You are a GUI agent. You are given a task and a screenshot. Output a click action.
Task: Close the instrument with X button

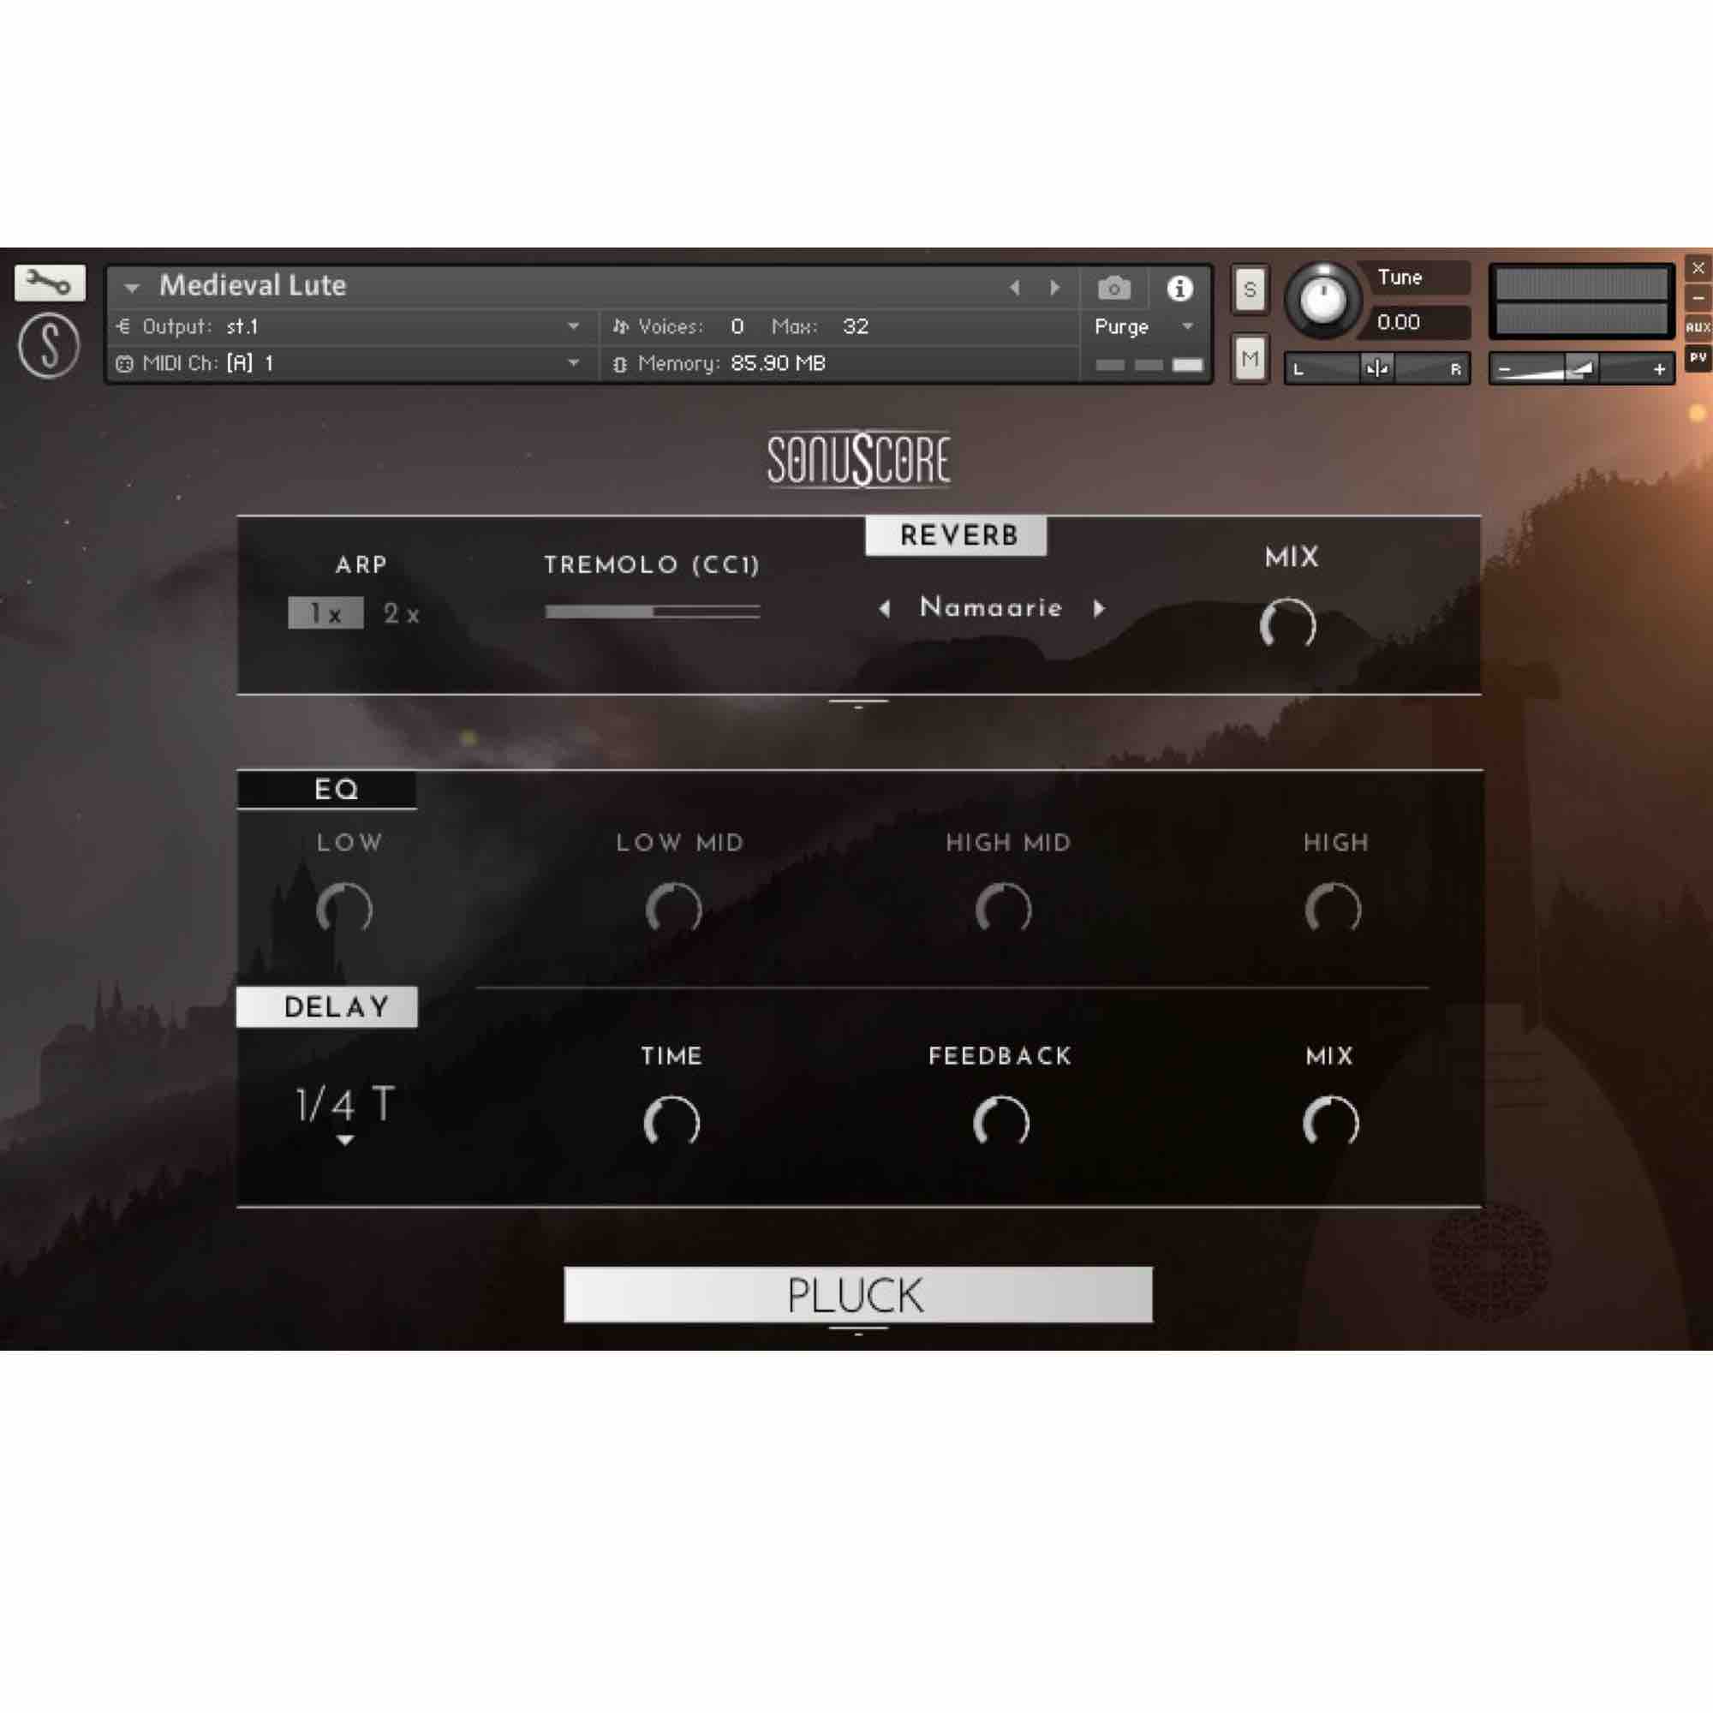coord(1698,268)
